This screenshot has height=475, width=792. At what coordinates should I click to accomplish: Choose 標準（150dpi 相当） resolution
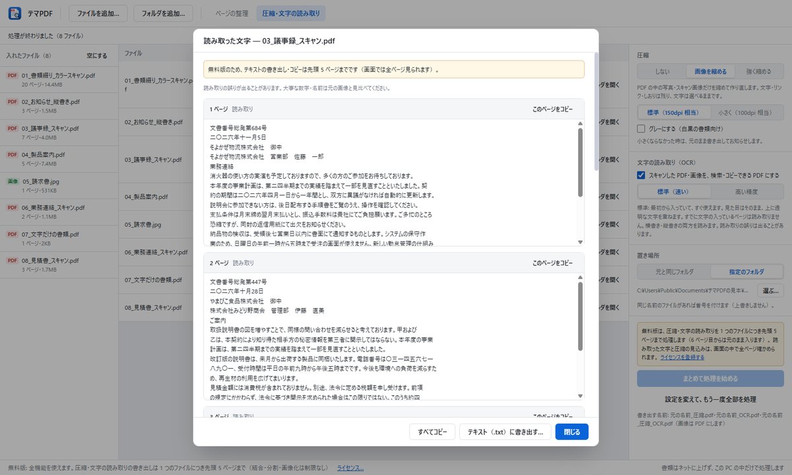pos(674,112)
